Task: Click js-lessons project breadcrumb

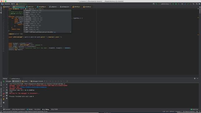Action: [6, 4]
